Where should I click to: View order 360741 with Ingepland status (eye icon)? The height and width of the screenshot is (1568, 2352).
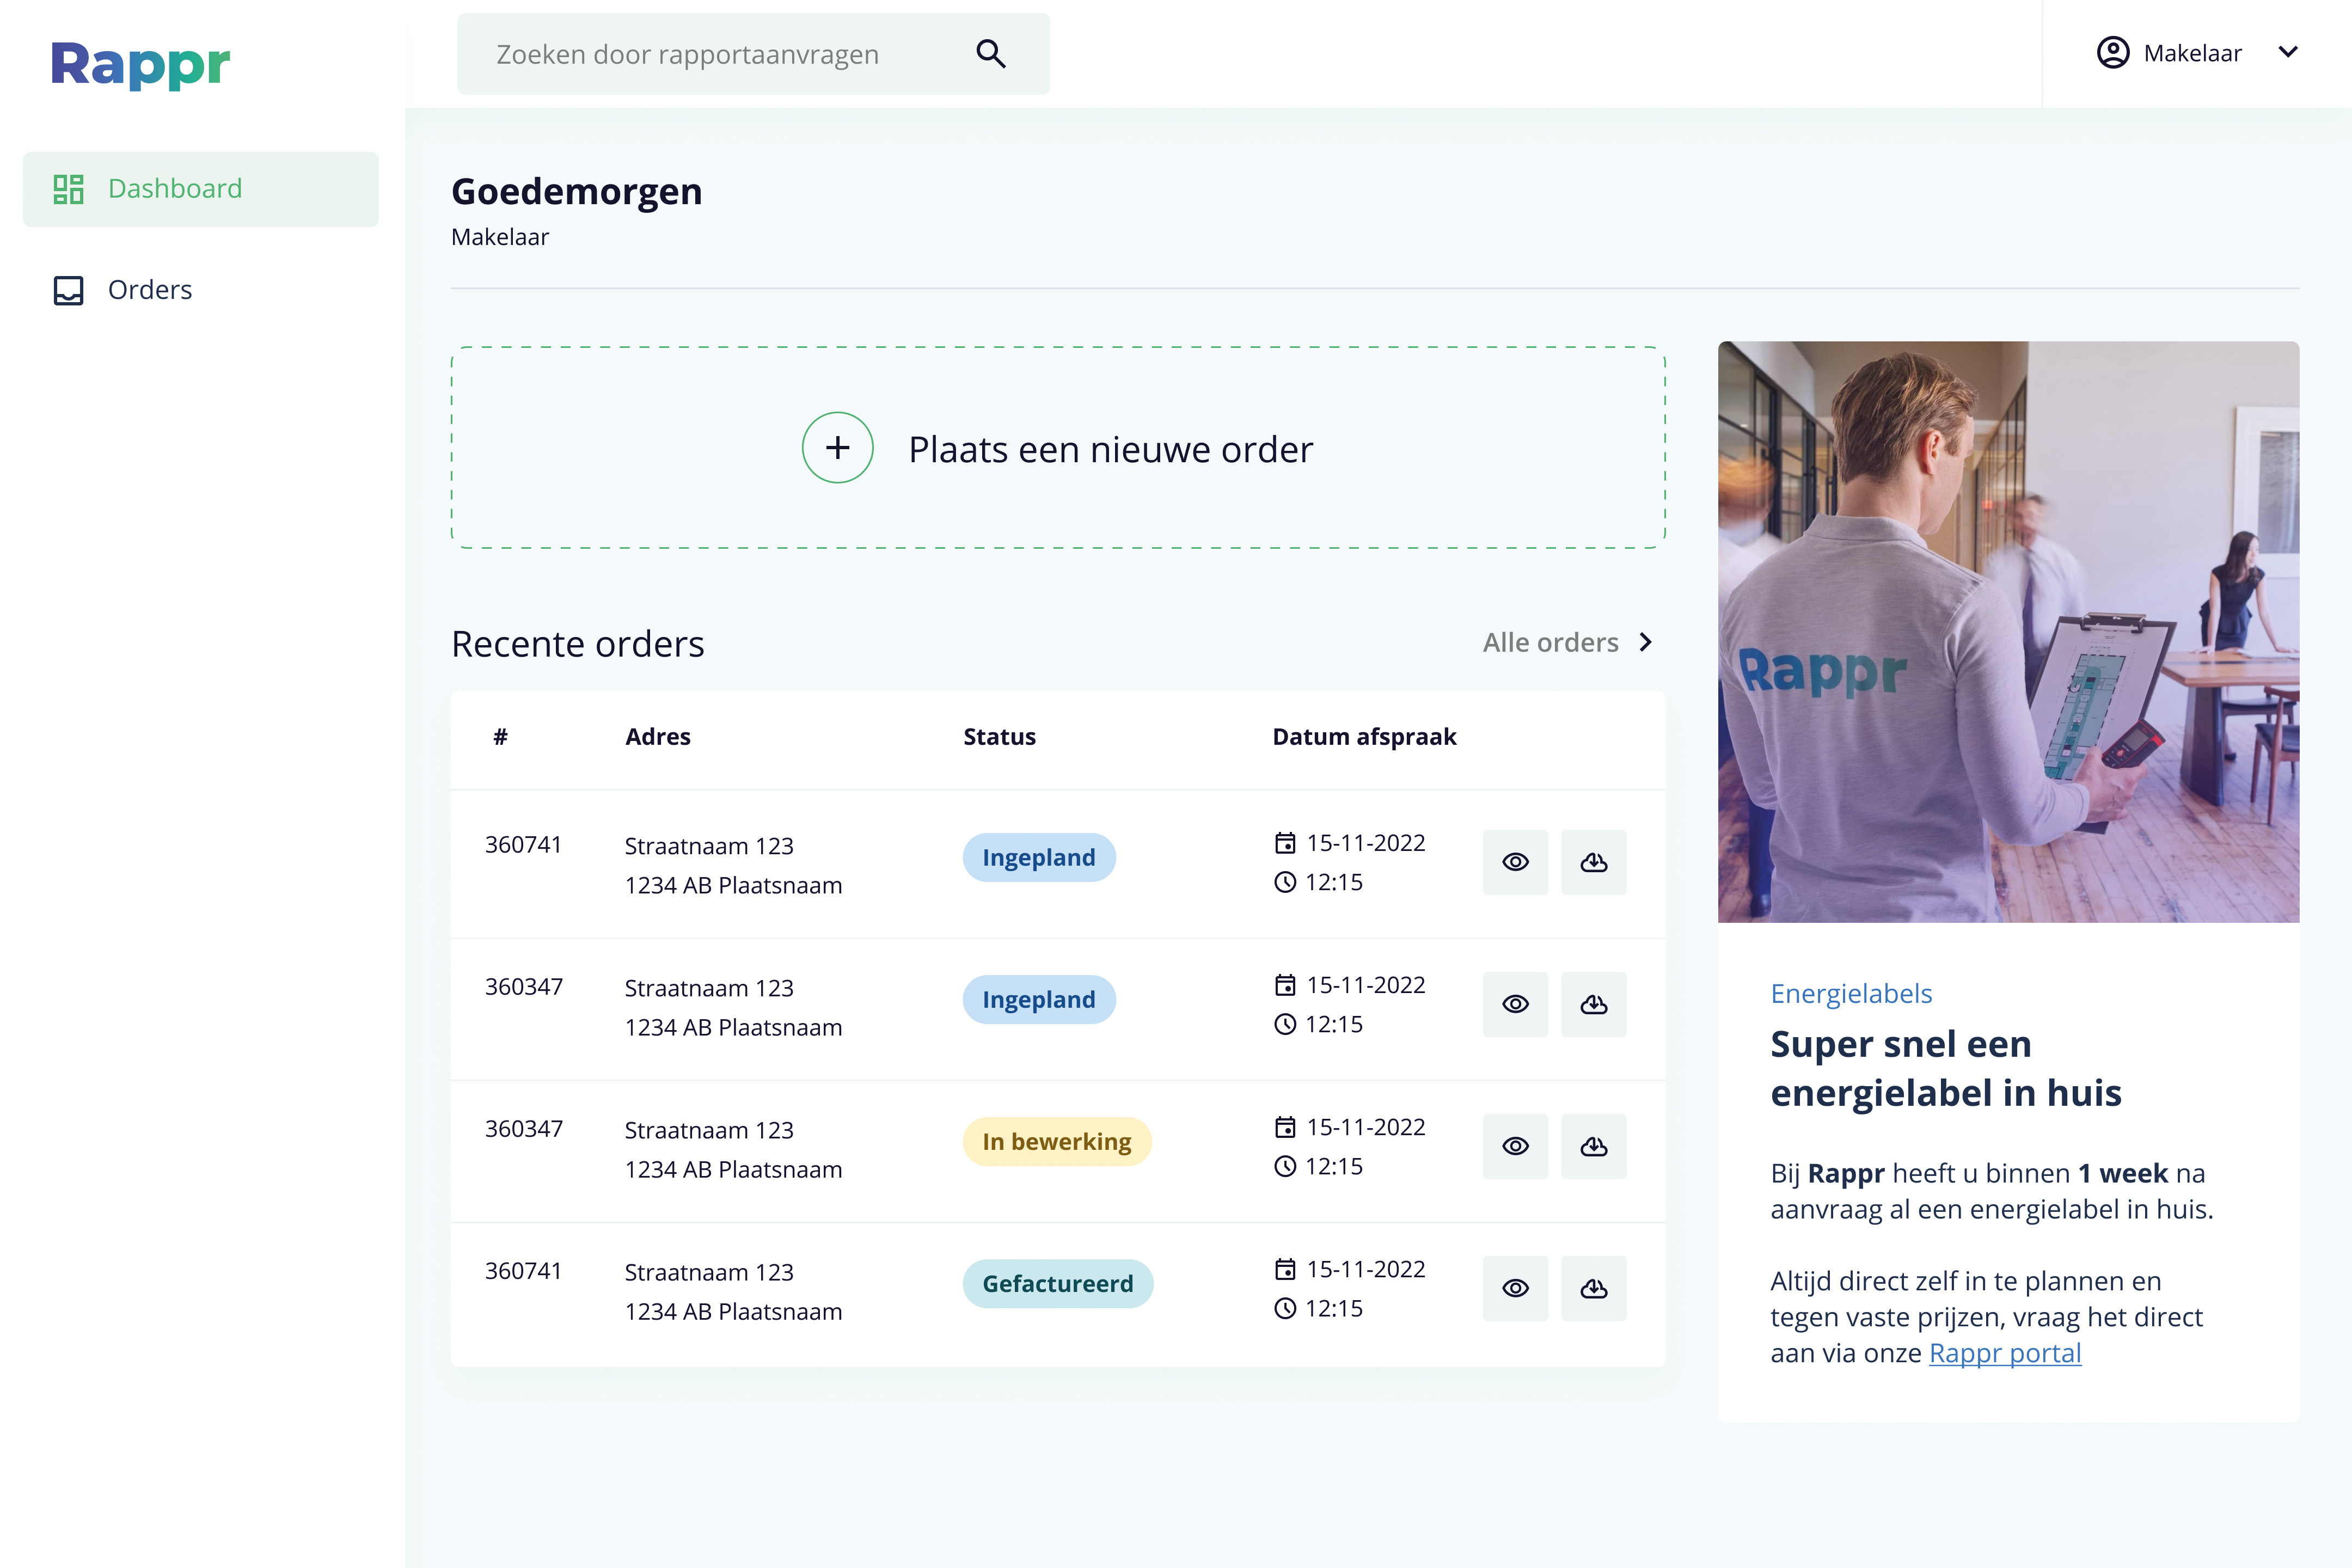(1515, 862)
